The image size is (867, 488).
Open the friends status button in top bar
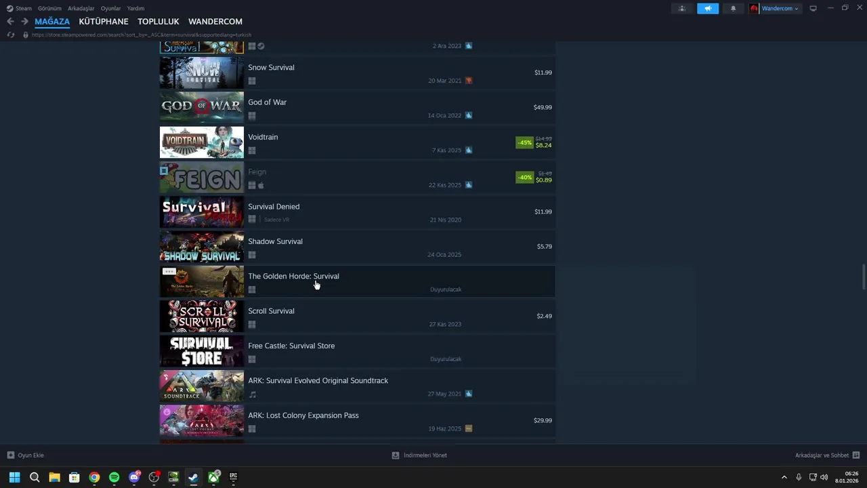click(682, 8)
